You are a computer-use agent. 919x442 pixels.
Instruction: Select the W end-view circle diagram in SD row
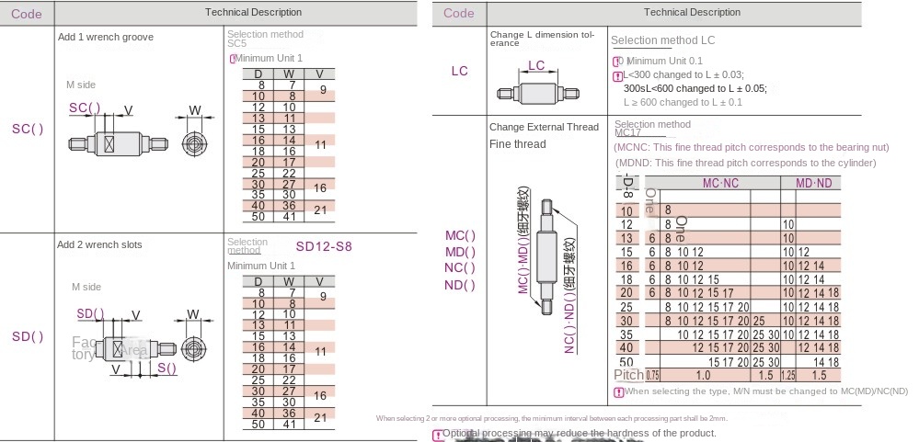click(x=193, y=349)
